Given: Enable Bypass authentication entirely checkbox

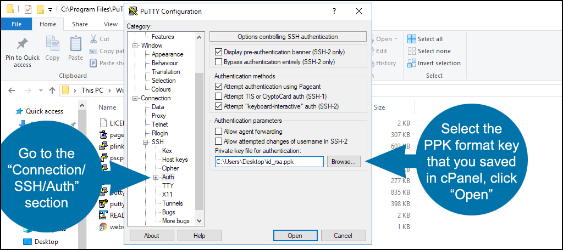Looking at the screenshot, I should point(218,61).
